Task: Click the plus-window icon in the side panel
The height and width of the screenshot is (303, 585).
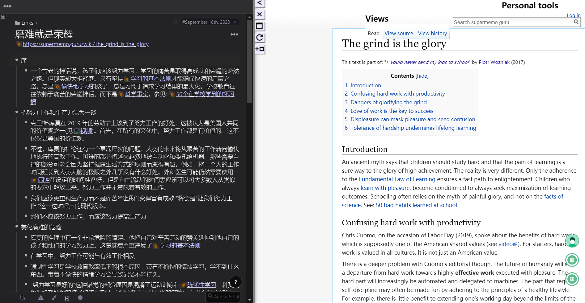Action: (260, 49)
